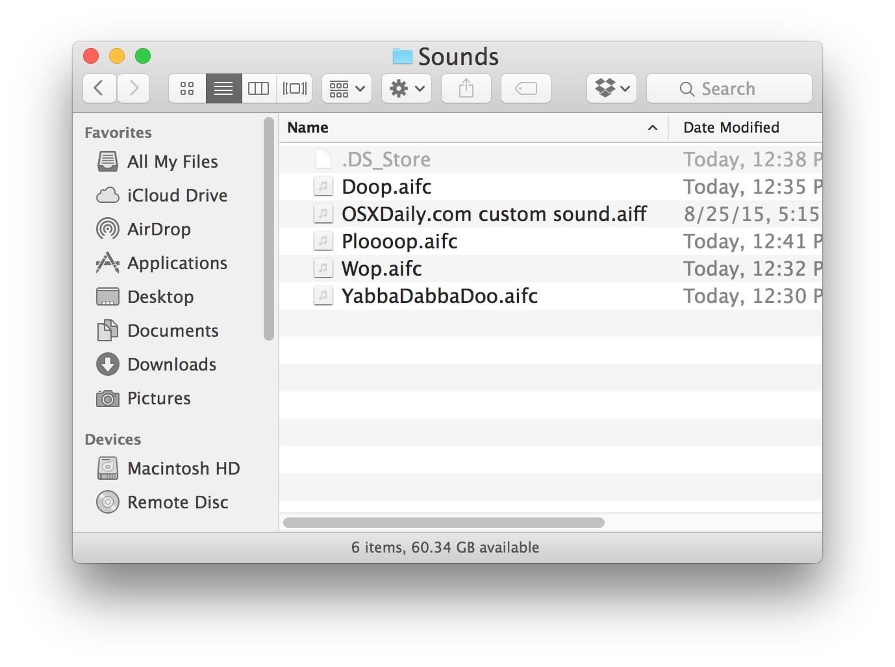Switch to column view

[258, 88]
